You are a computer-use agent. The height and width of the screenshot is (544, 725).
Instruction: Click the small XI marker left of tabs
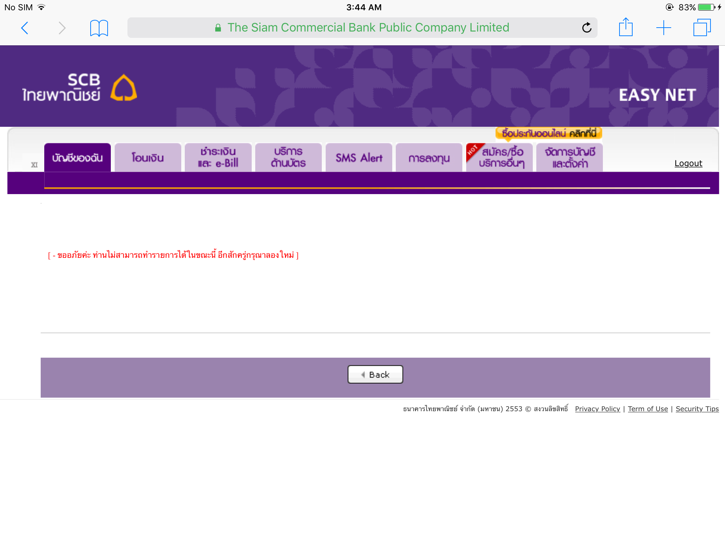(34, 165)
